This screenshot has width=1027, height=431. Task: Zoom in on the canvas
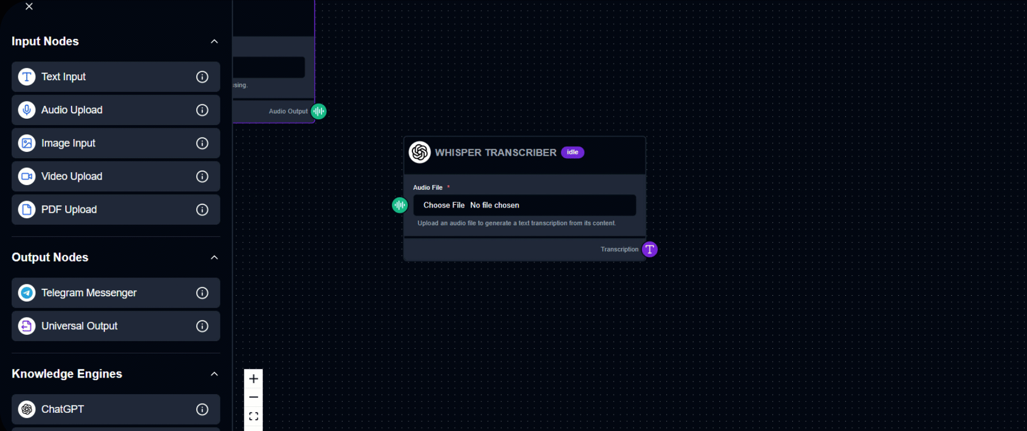click(254, 379)
